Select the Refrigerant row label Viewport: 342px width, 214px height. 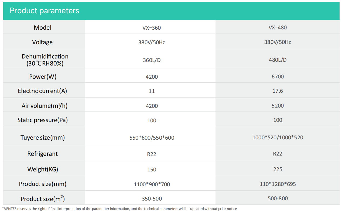42,154
